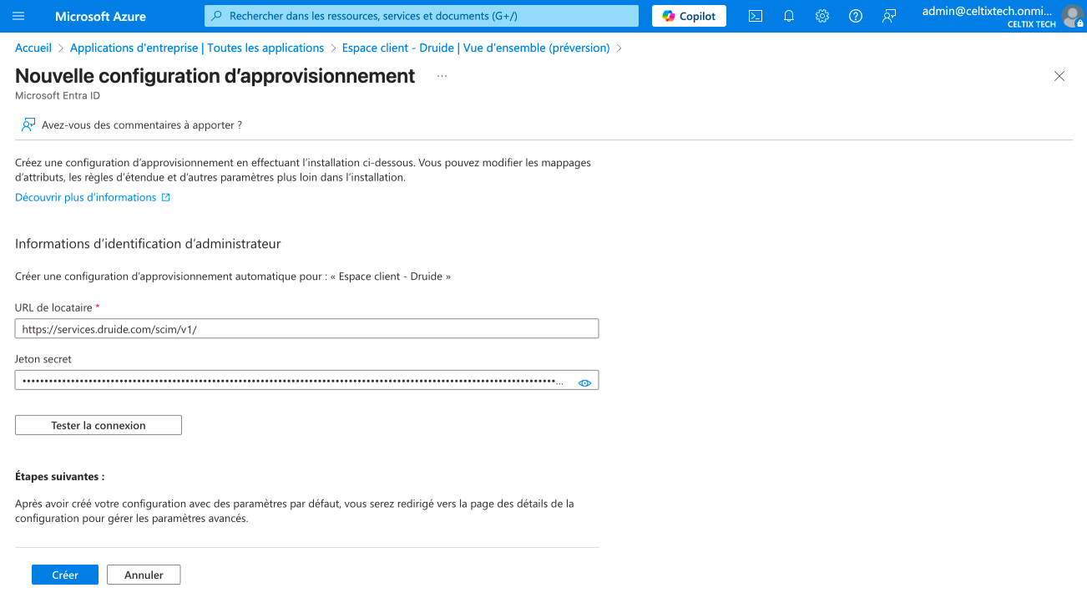Open the ellipsis menu beside page title
The height and width of the screenshot is (598, 1087).
442,76
